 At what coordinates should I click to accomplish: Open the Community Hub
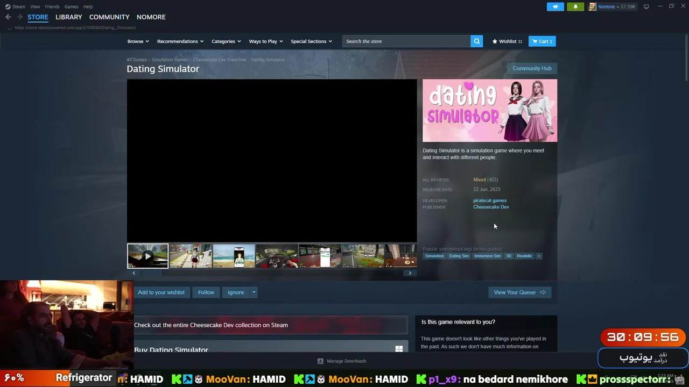[x=532, y=68]
